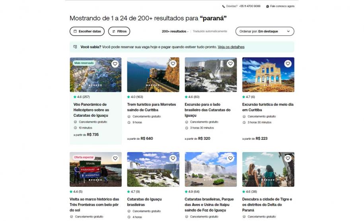The width and height of the screenshot is (364, 221).
Task: Click the heart on Brazilian side falls excursion
Action: click(230, 64)
